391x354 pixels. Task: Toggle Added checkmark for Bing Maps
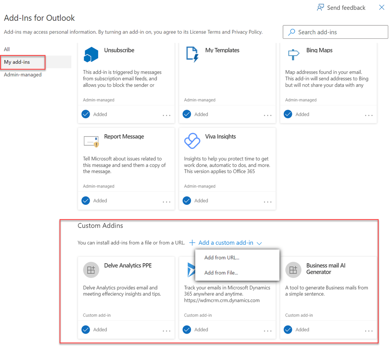(x=288, y=114)
